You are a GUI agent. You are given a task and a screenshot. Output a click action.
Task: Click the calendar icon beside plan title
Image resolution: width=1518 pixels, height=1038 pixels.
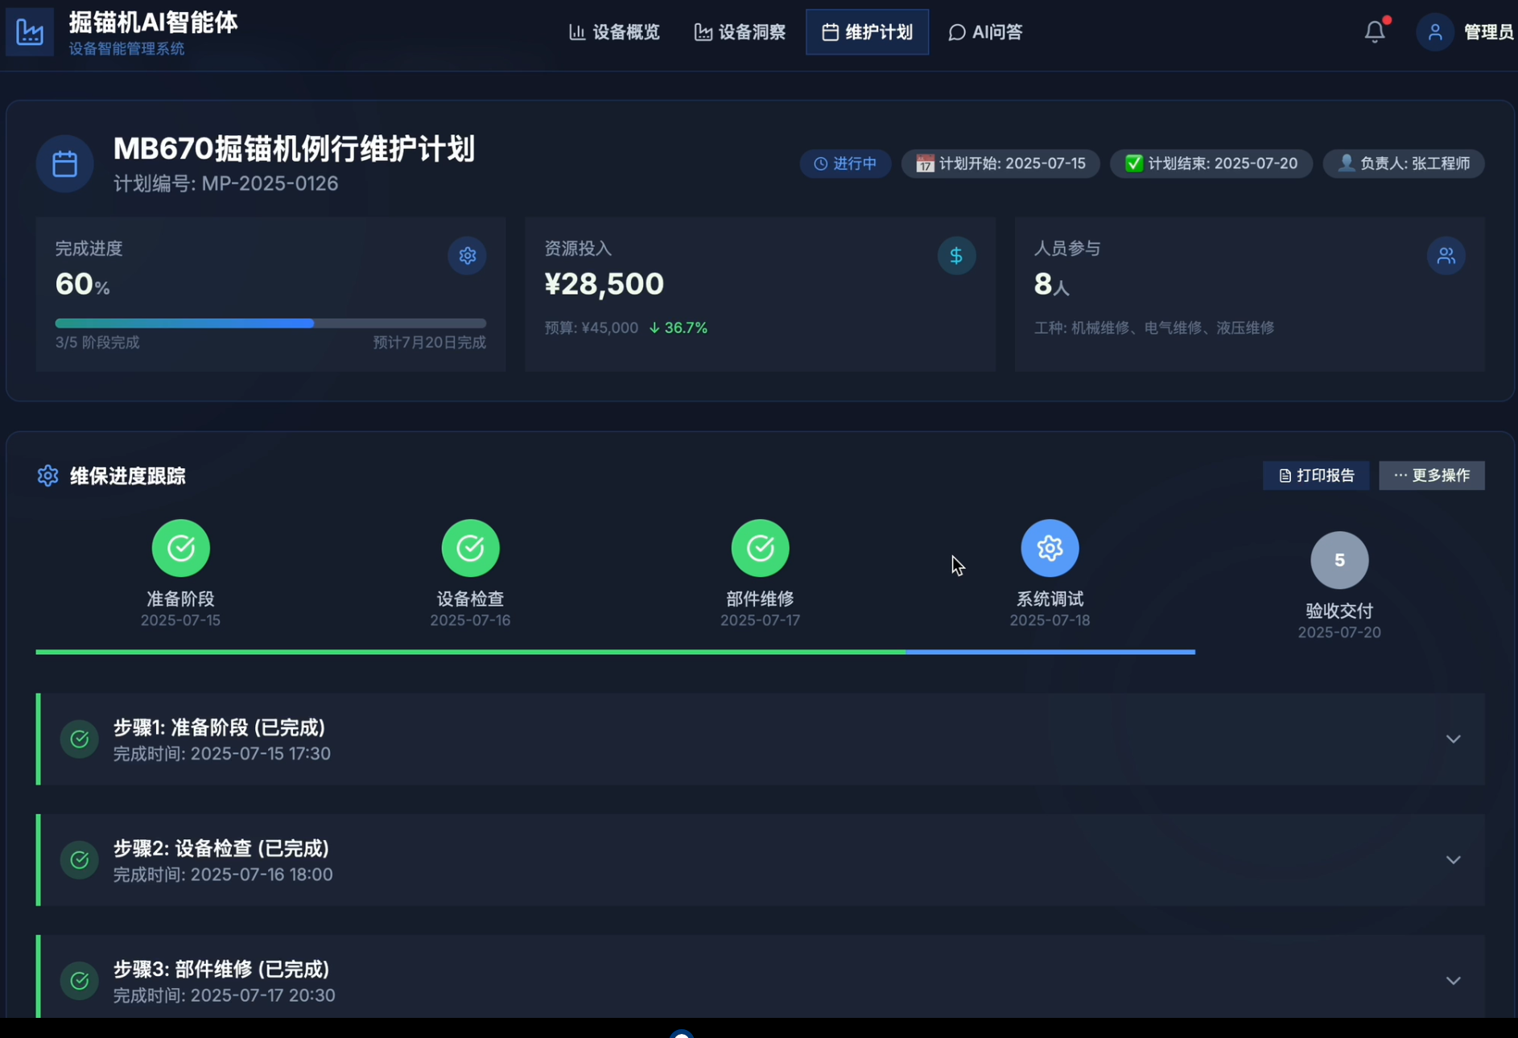64,164
